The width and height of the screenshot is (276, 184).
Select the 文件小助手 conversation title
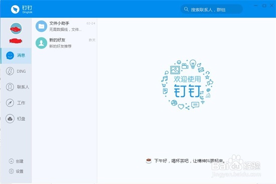click(59, 23)
